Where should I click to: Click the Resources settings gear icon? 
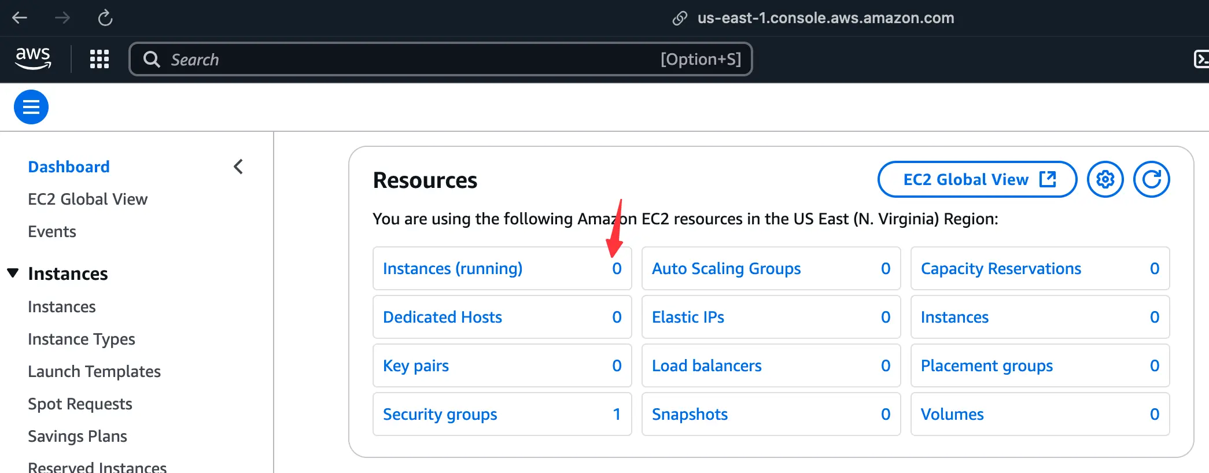coord(1105,179)
